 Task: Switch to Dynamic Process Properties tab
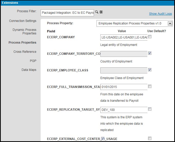tap(24, 32)
